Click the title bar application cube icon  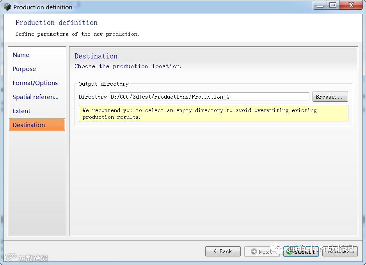click(x=7, y=7)
